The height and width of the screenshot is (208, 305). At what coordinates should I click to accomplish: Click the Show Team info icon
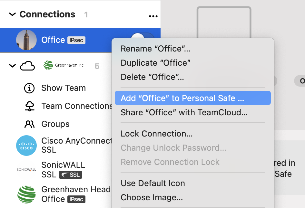click(x=29, y=88)
